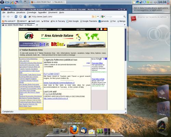Bookmark this page with the star icon
171x137 pixels.
coord(96,17)
